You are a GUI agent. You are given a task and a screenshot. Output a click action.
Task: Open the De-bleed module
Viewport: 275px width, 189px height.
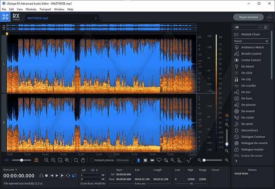click(244, 66)
